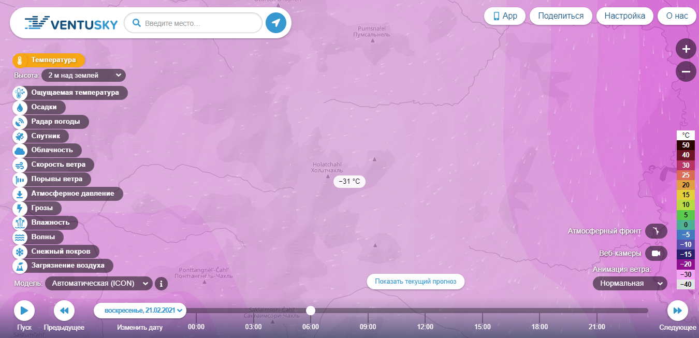Toggle the Веб-камеры camera icon
699x338 pixels.
pos(656,253)
